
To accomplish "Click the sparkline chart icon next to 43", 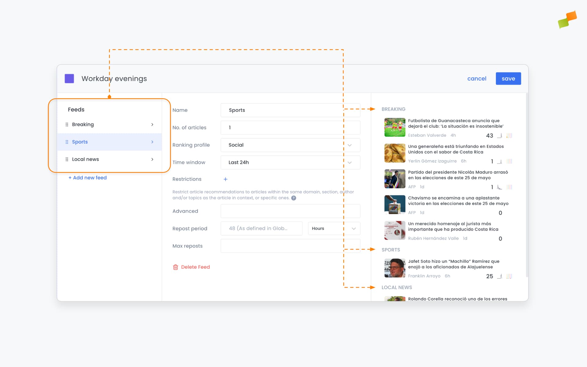I will click(x=499, y=136).
